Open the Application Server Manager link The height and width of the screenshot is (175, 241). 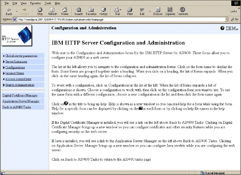coord(21,101)
